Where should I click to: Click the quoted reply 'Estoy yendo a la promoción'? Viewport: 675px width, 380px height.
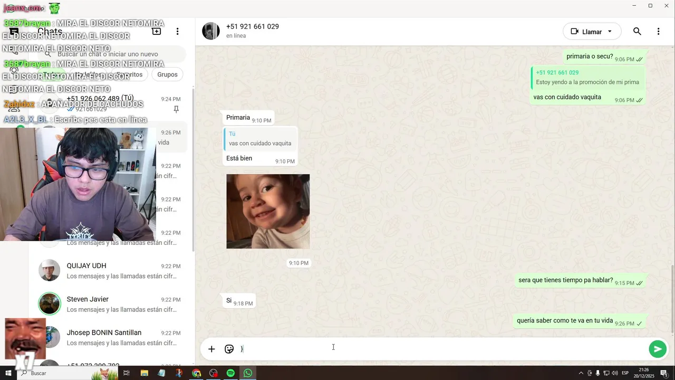pyautogui.click(x=587, y=78)
